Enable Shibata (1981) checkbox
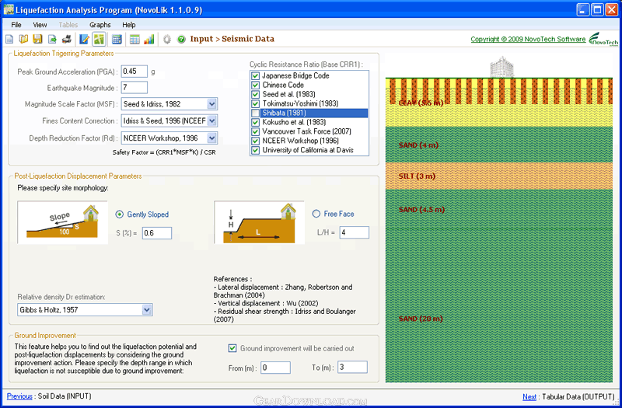The width and height of the screenshot is (622, 408). tap(256, 113)
